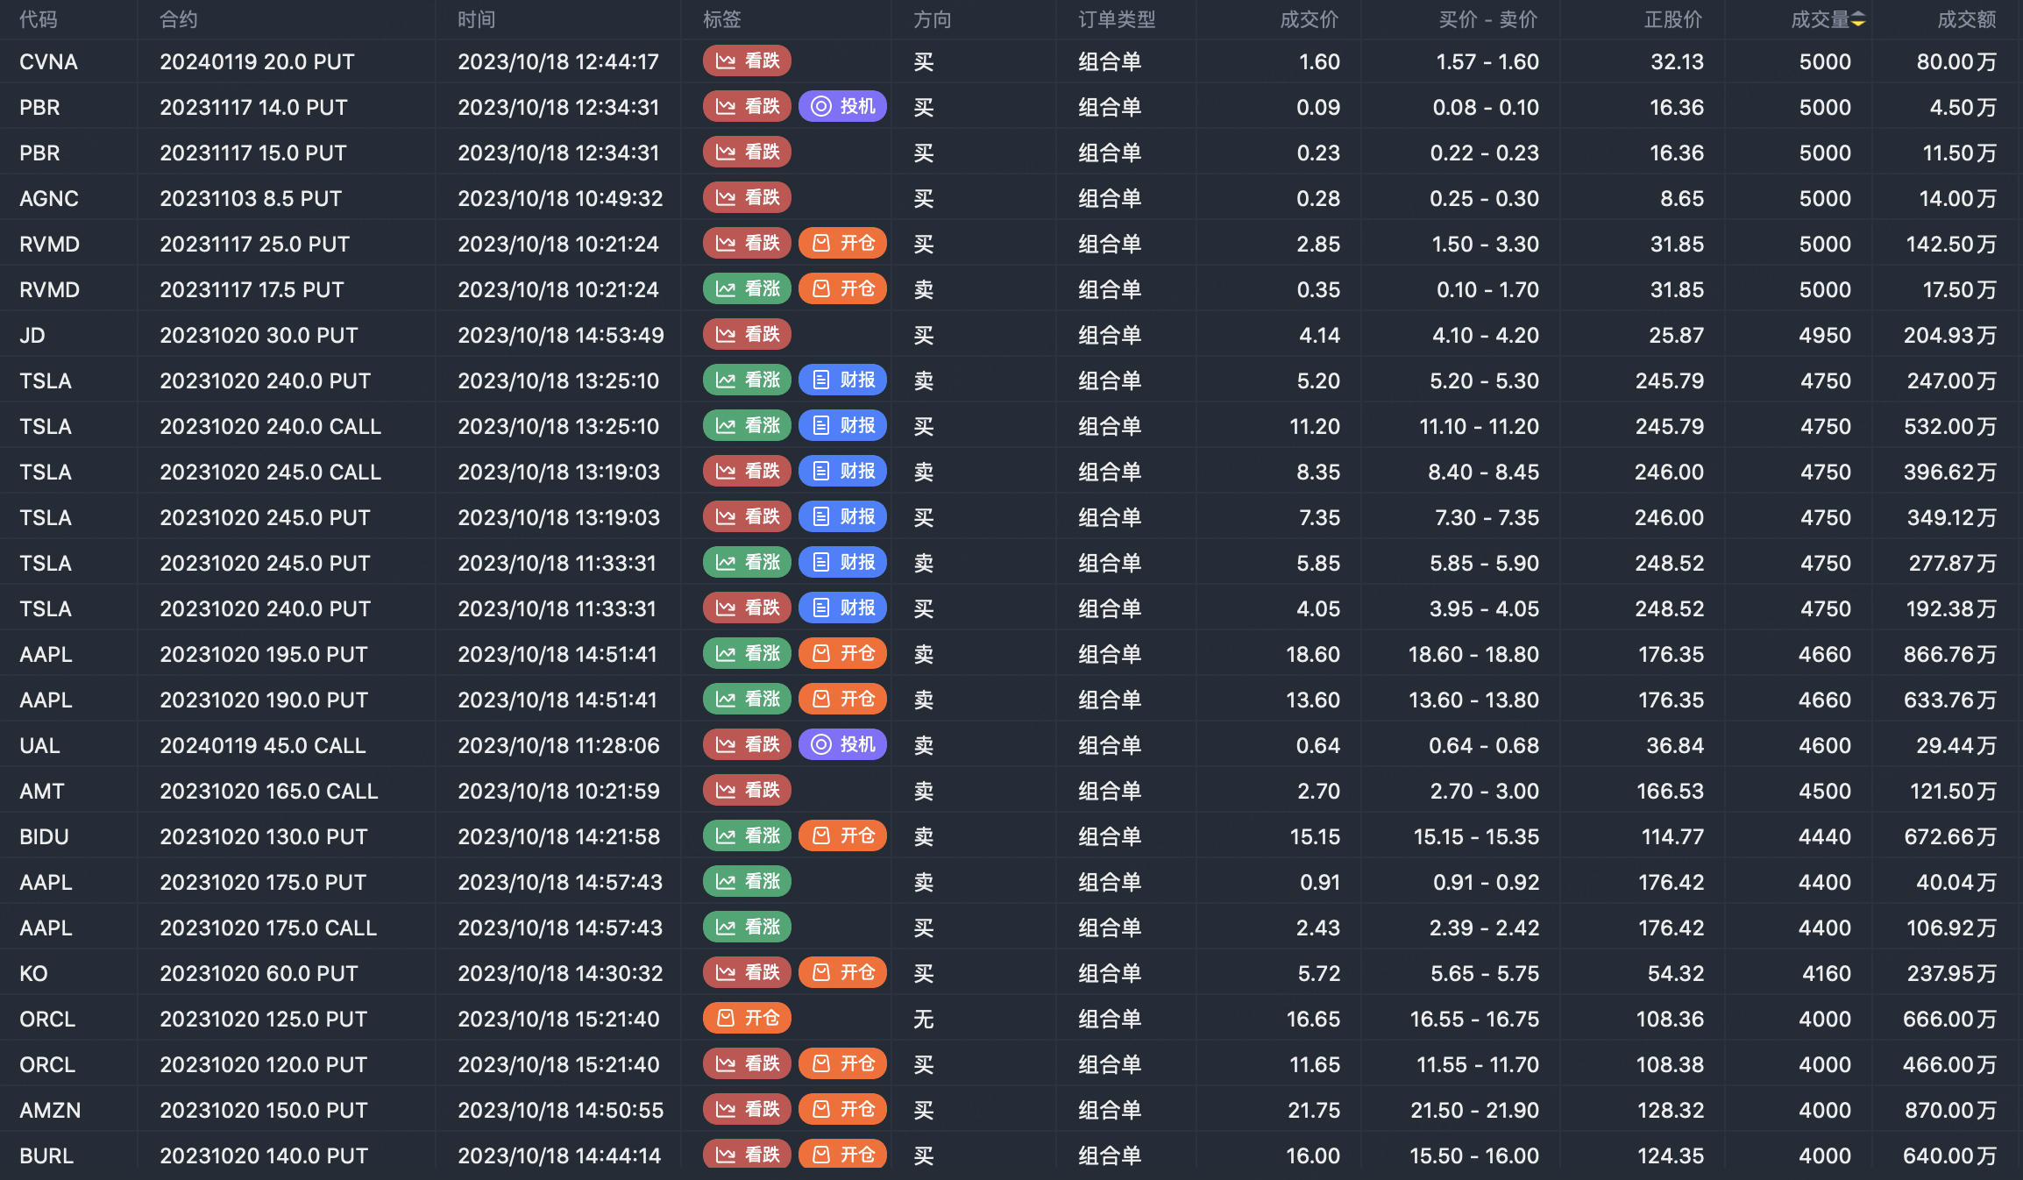2023x1180 pixels.
Task: Click the 看跌 tag in PBR 15.0 PUT row
Action: pos(747,152)
